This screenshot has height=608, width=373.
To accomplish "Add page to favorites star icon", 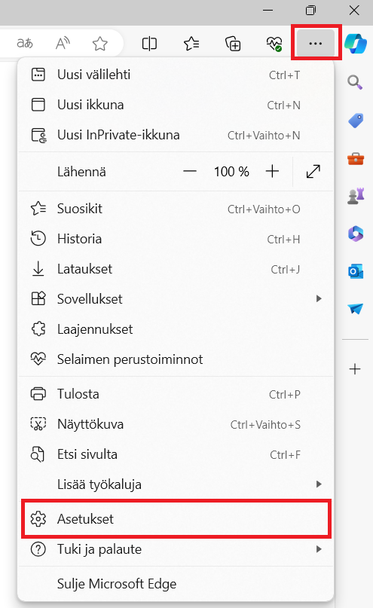I will [x=99, y=44].
